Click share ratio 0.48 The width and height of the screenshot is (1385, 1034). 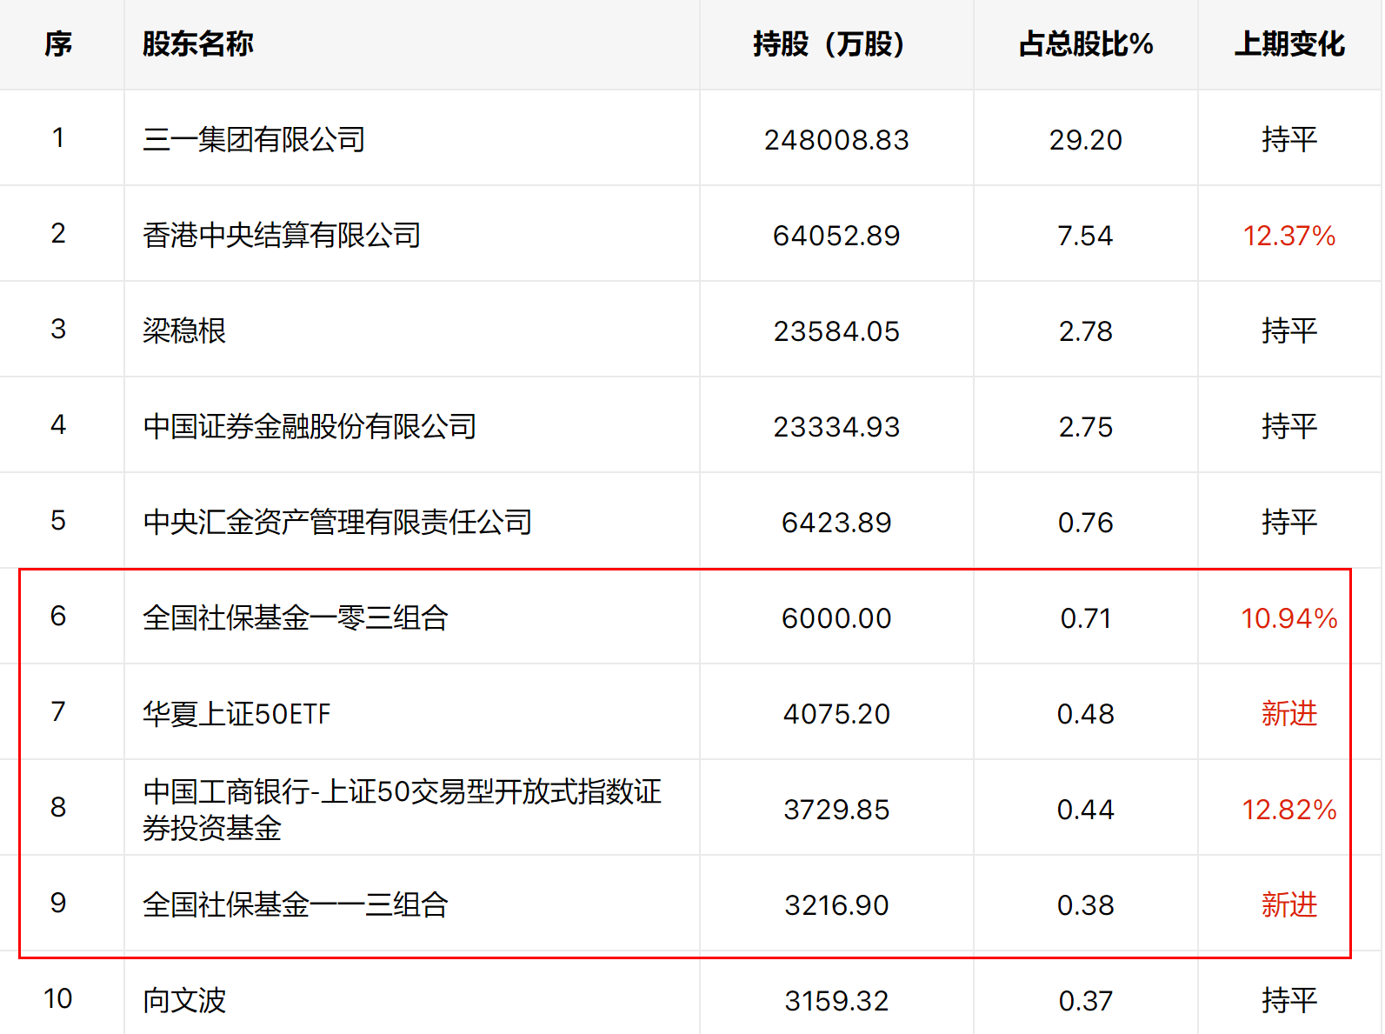(1086, 714)
